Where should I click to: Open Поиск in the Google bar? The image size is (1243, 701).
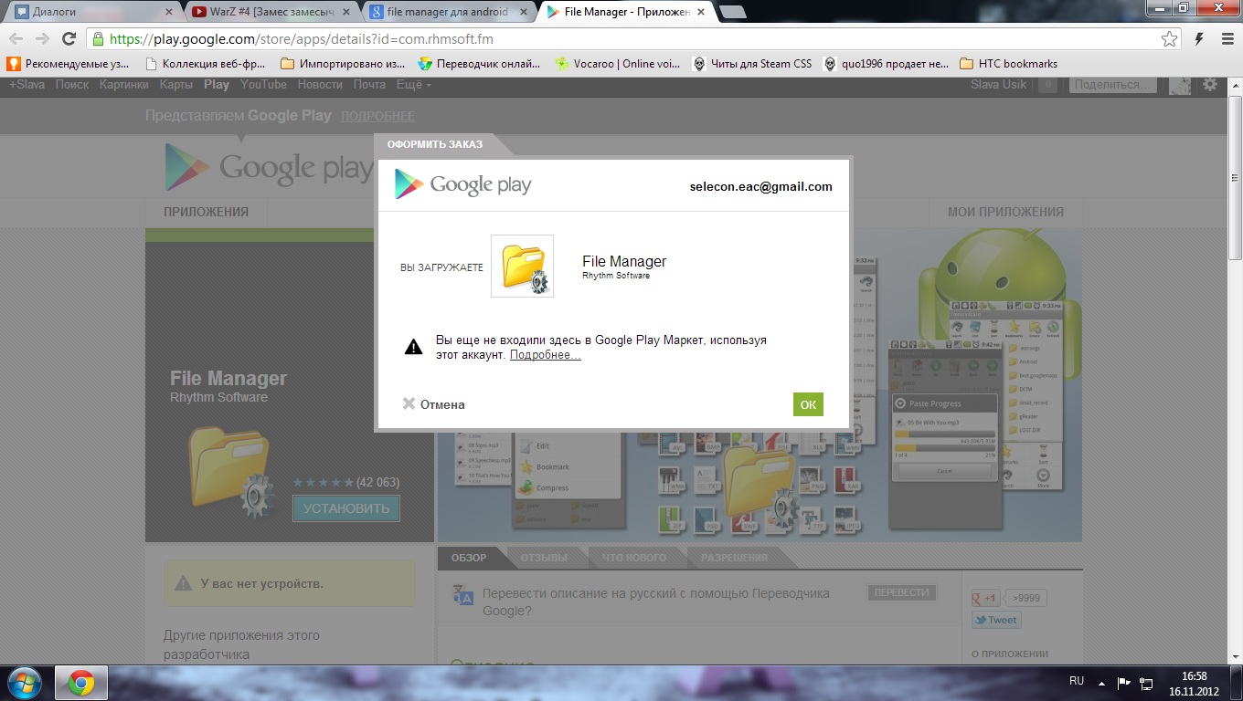[72, 84]
